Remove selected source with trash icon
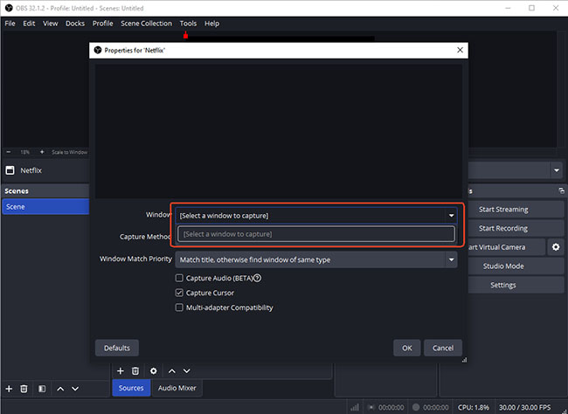The height and width of the screenshot is (414, 568). click(135, 371)
